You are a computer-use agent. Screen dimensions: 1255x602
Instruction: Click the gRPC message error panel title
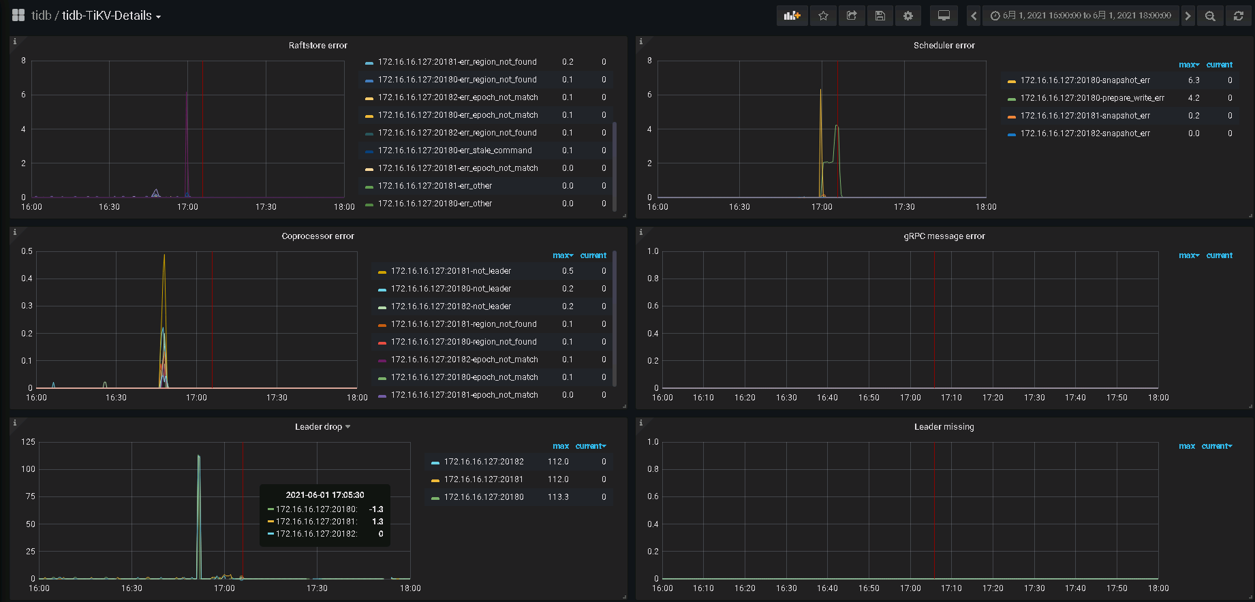[x=944, y=236]
